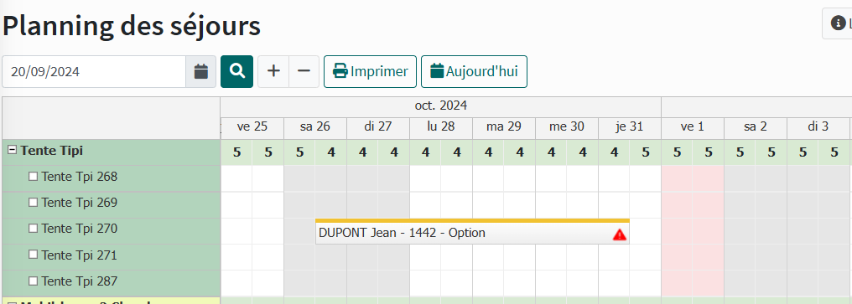
Task: Zoom in with the plus button
Action: pyautogui.click(x=273, y=71)
